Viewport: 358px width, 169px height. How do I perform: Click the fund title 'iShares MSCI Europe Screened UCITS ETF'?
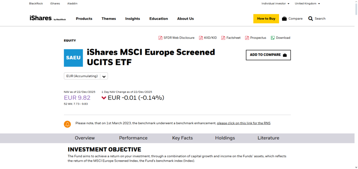click(x=151, y=57)
